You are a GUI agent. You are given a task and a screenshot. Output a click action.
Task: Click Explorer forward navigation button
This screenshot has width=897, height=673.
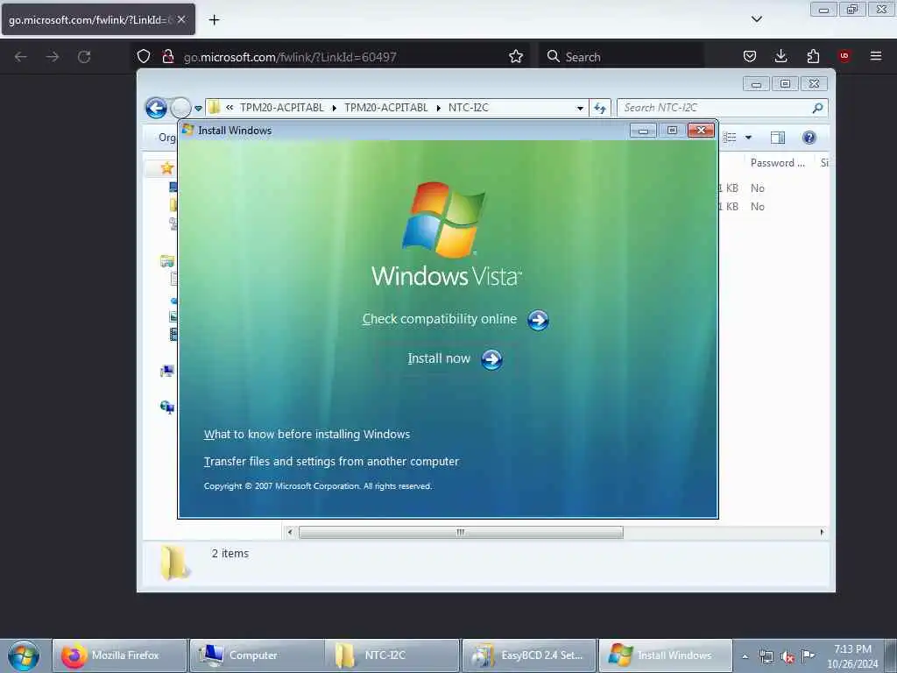180,108
